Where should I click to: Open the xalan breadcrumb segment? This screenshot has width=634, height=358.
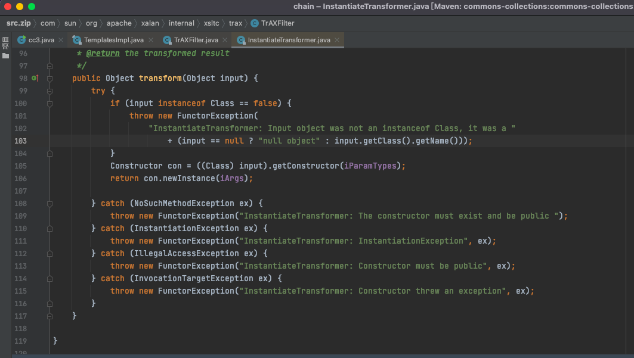[150, 23]
